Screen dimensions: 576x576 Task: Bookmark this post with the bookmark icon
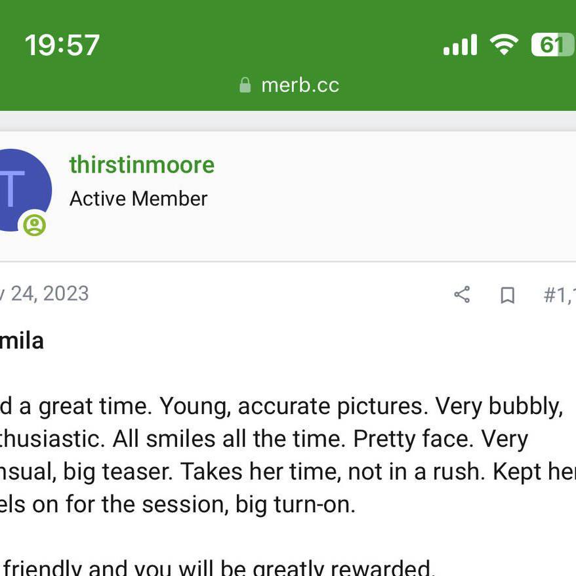pyautogui.click(x=507, y=295)
